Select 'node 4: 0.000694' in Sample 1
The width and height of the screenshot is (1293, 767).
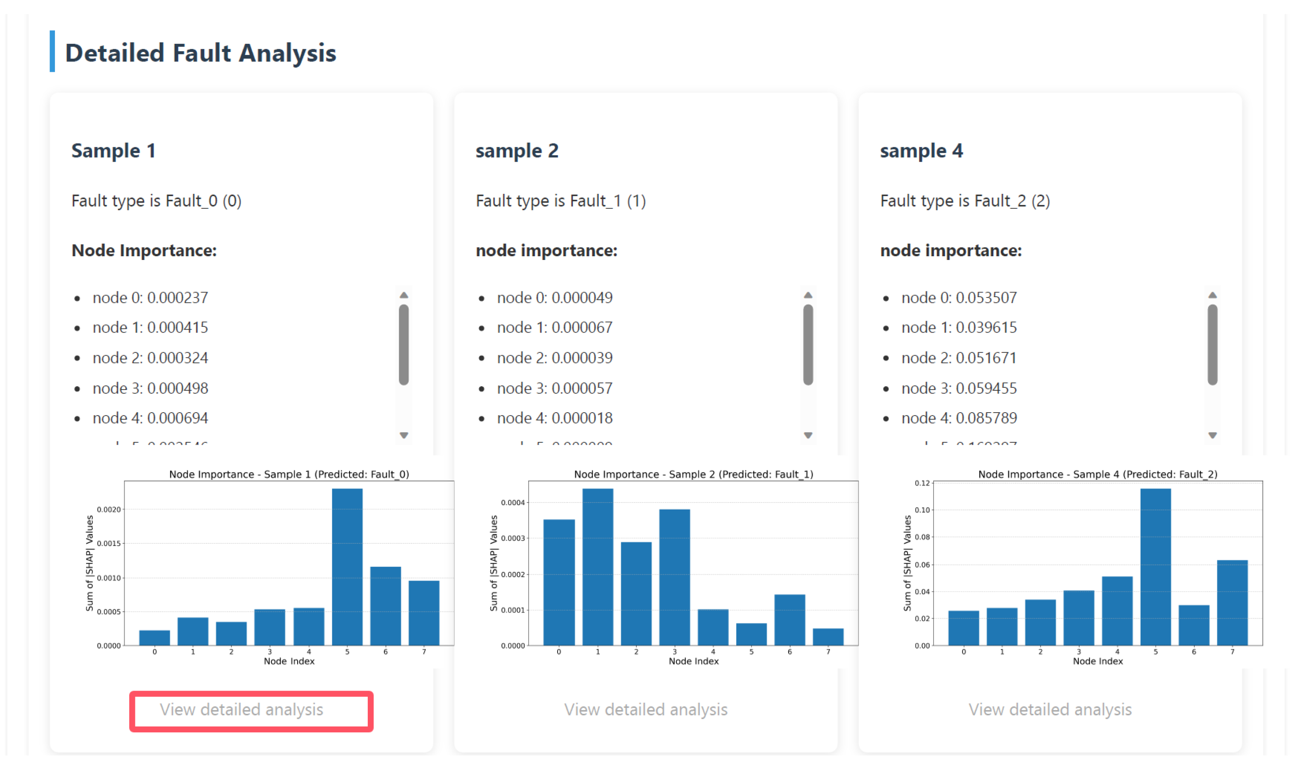click(151, 418)
